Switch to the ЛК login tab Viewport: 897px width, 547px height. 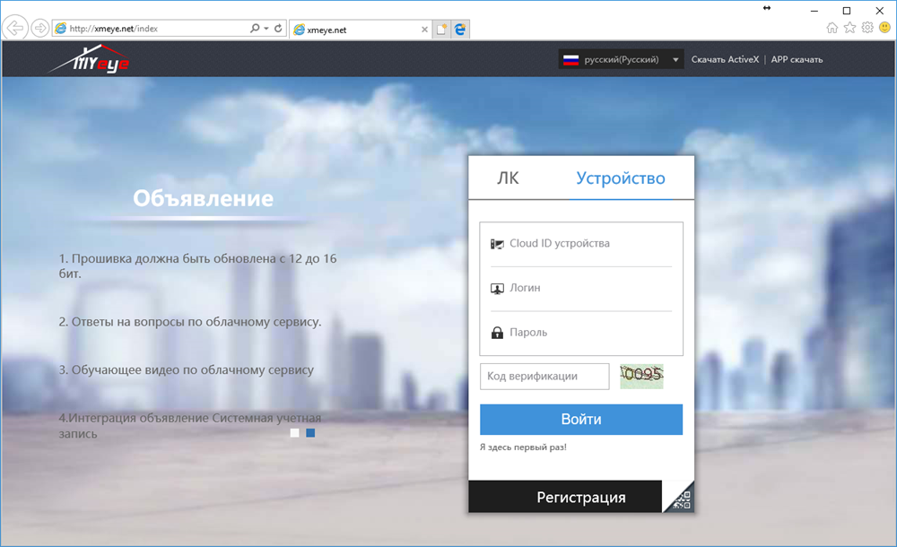coord(508,178)
